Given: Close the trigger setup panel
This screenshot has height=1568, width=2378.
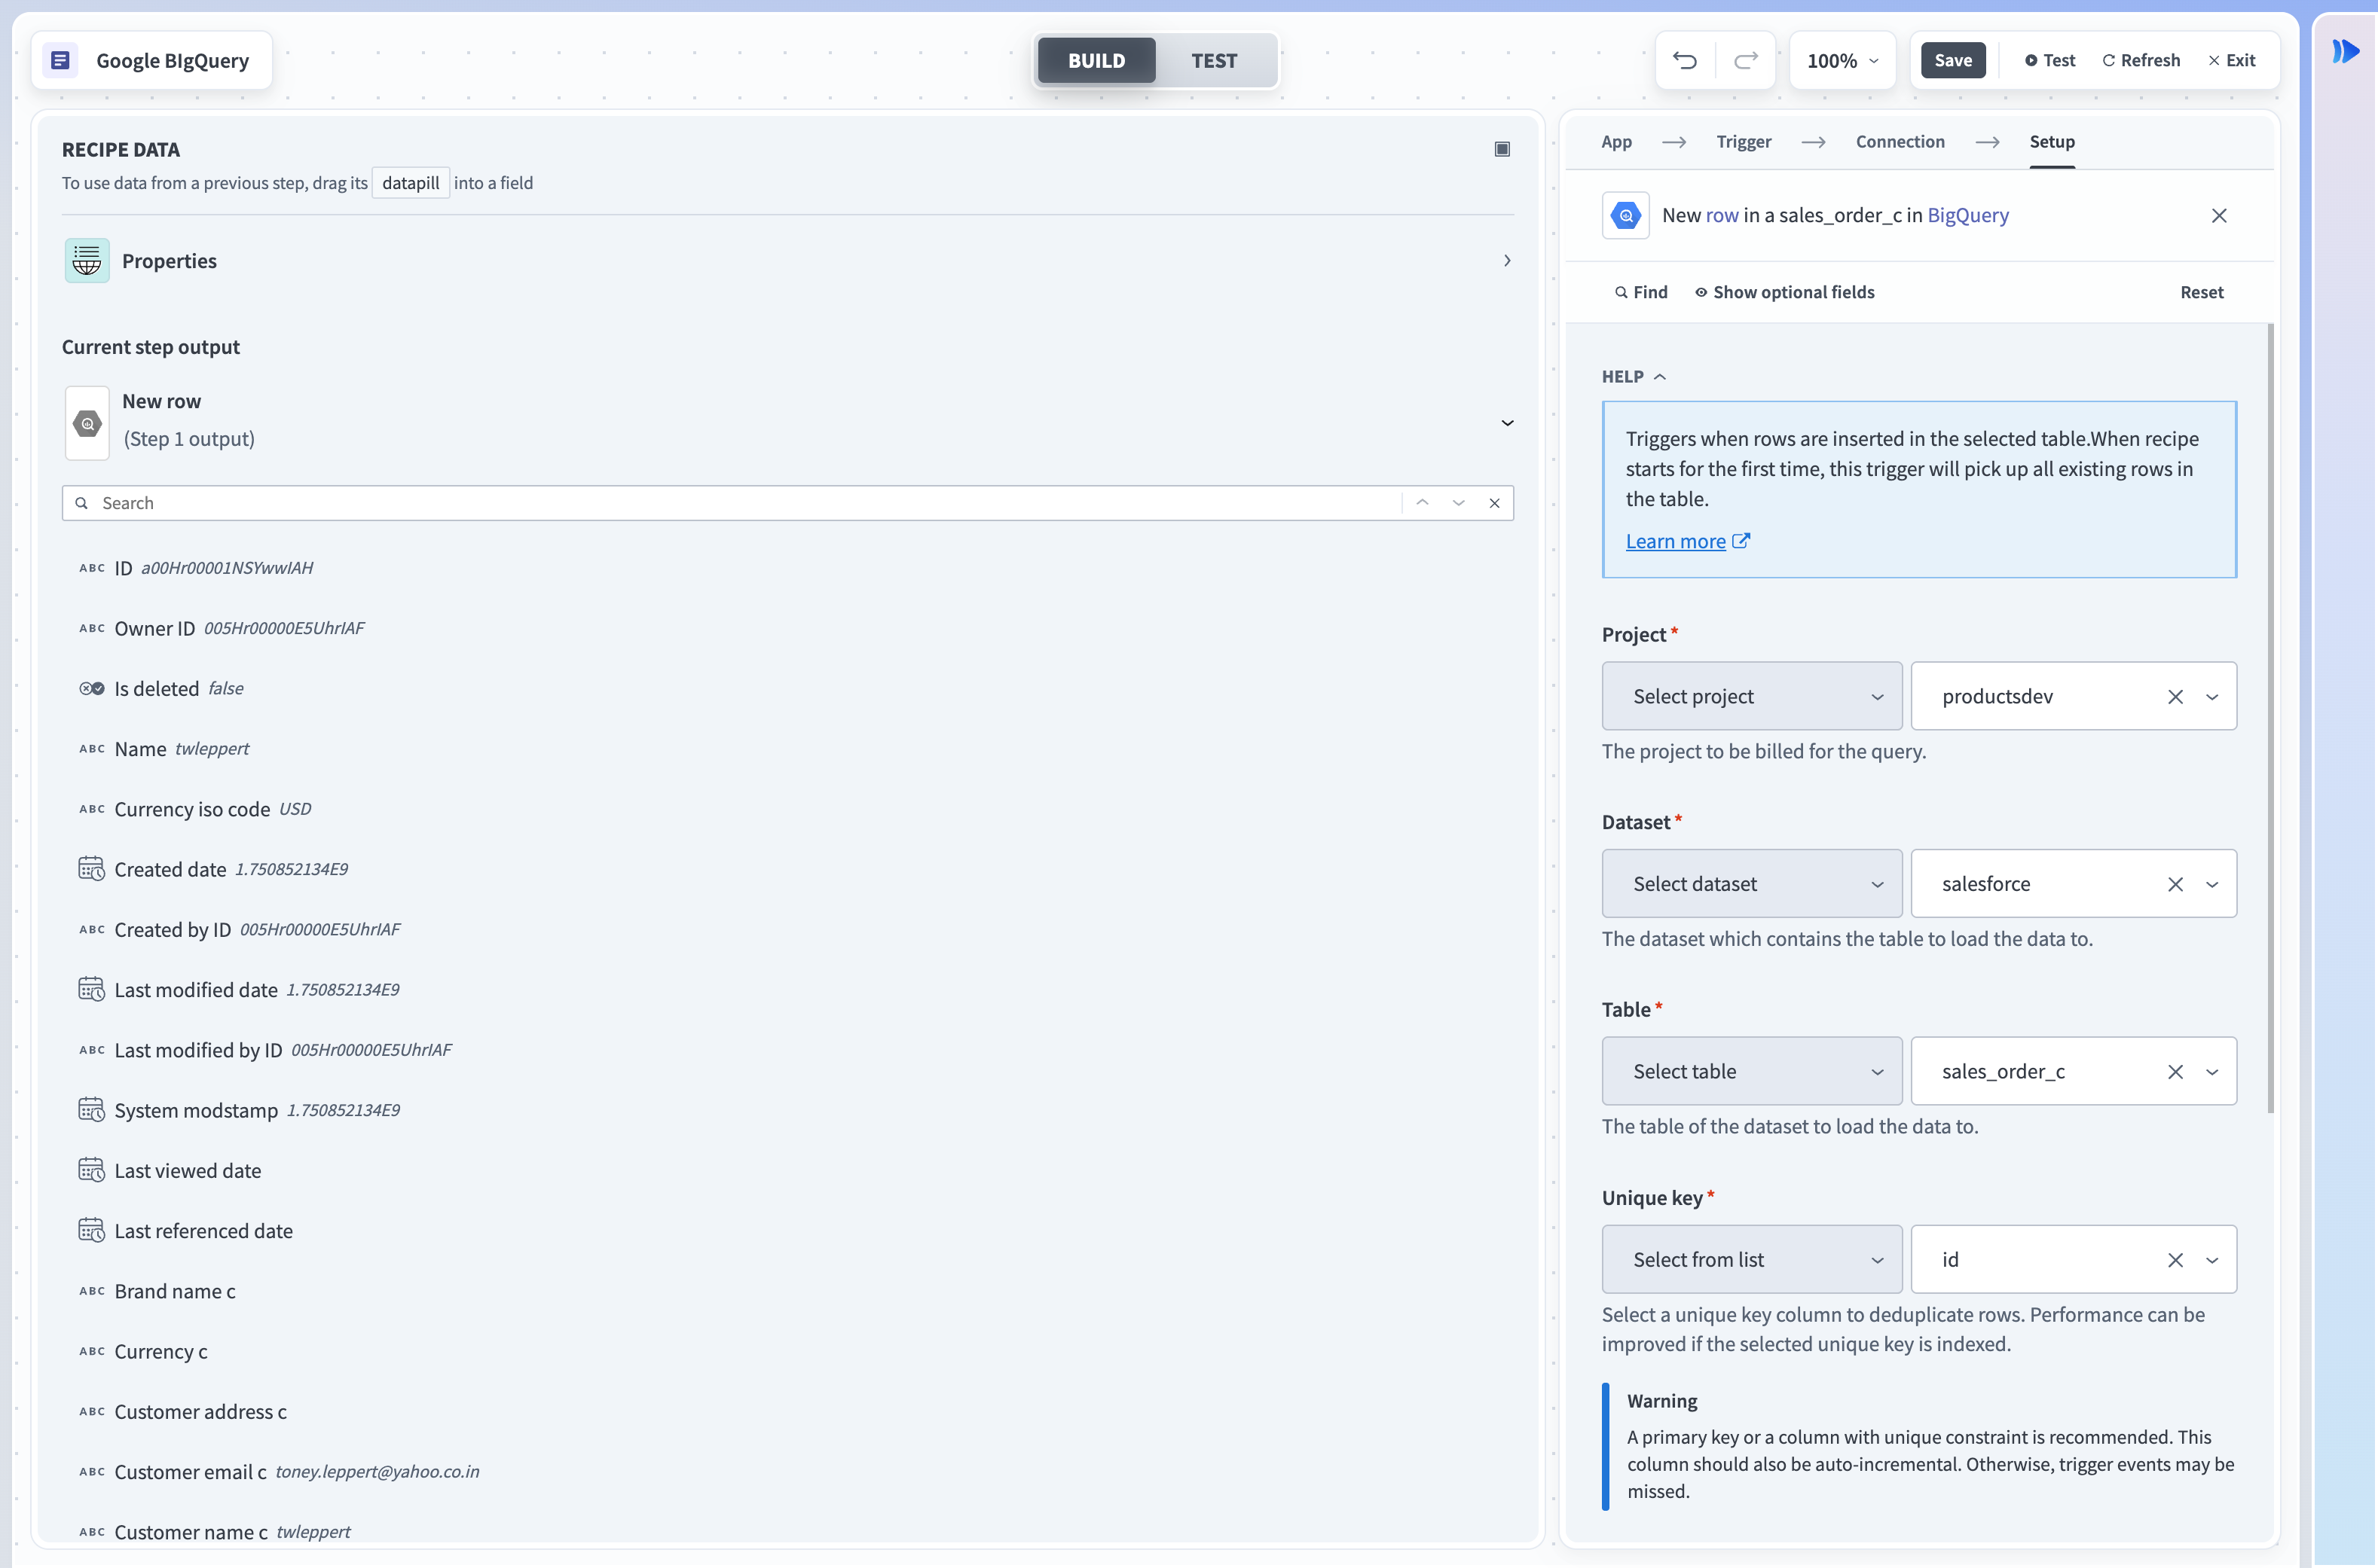Looking at the screenshot, I should point(2219,215).
